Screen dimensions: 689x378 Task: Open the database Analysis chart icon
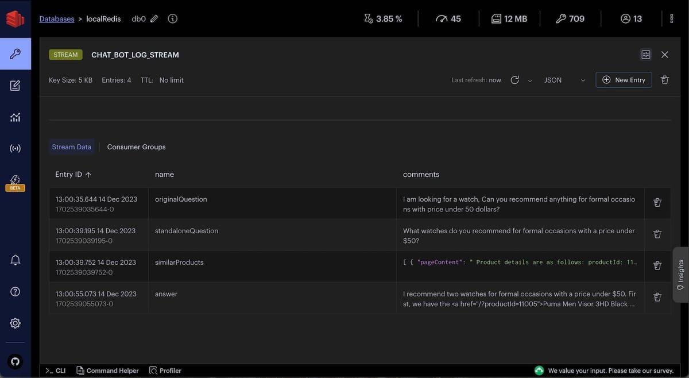coord(15,117)
